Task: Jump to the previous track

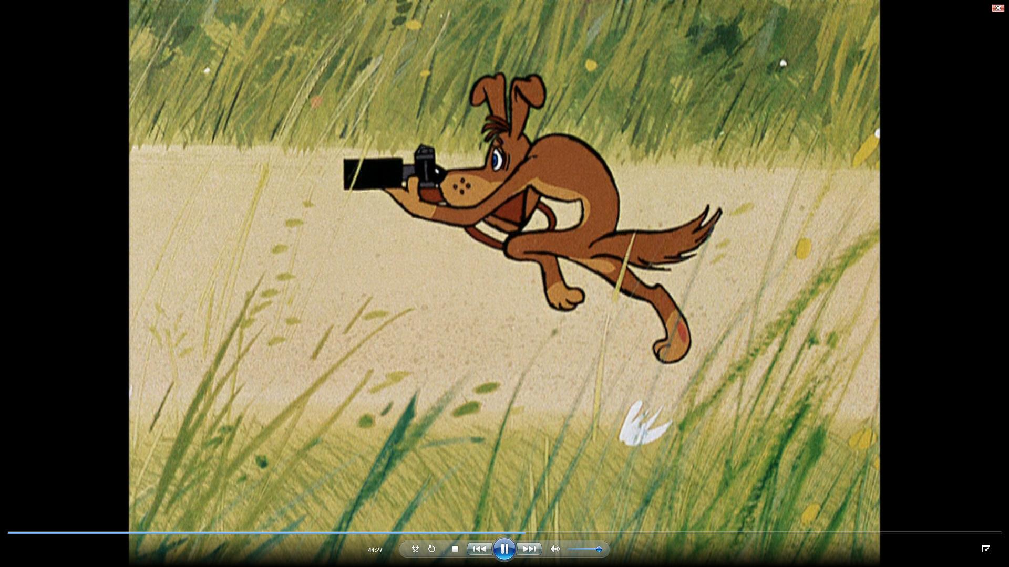Action: 479,549
